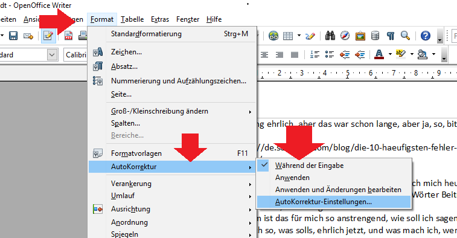This screenshot has height=238, width=457.
Task: Click the Ausrichtung icon in Format menu
Action: (x=98, y=209)
